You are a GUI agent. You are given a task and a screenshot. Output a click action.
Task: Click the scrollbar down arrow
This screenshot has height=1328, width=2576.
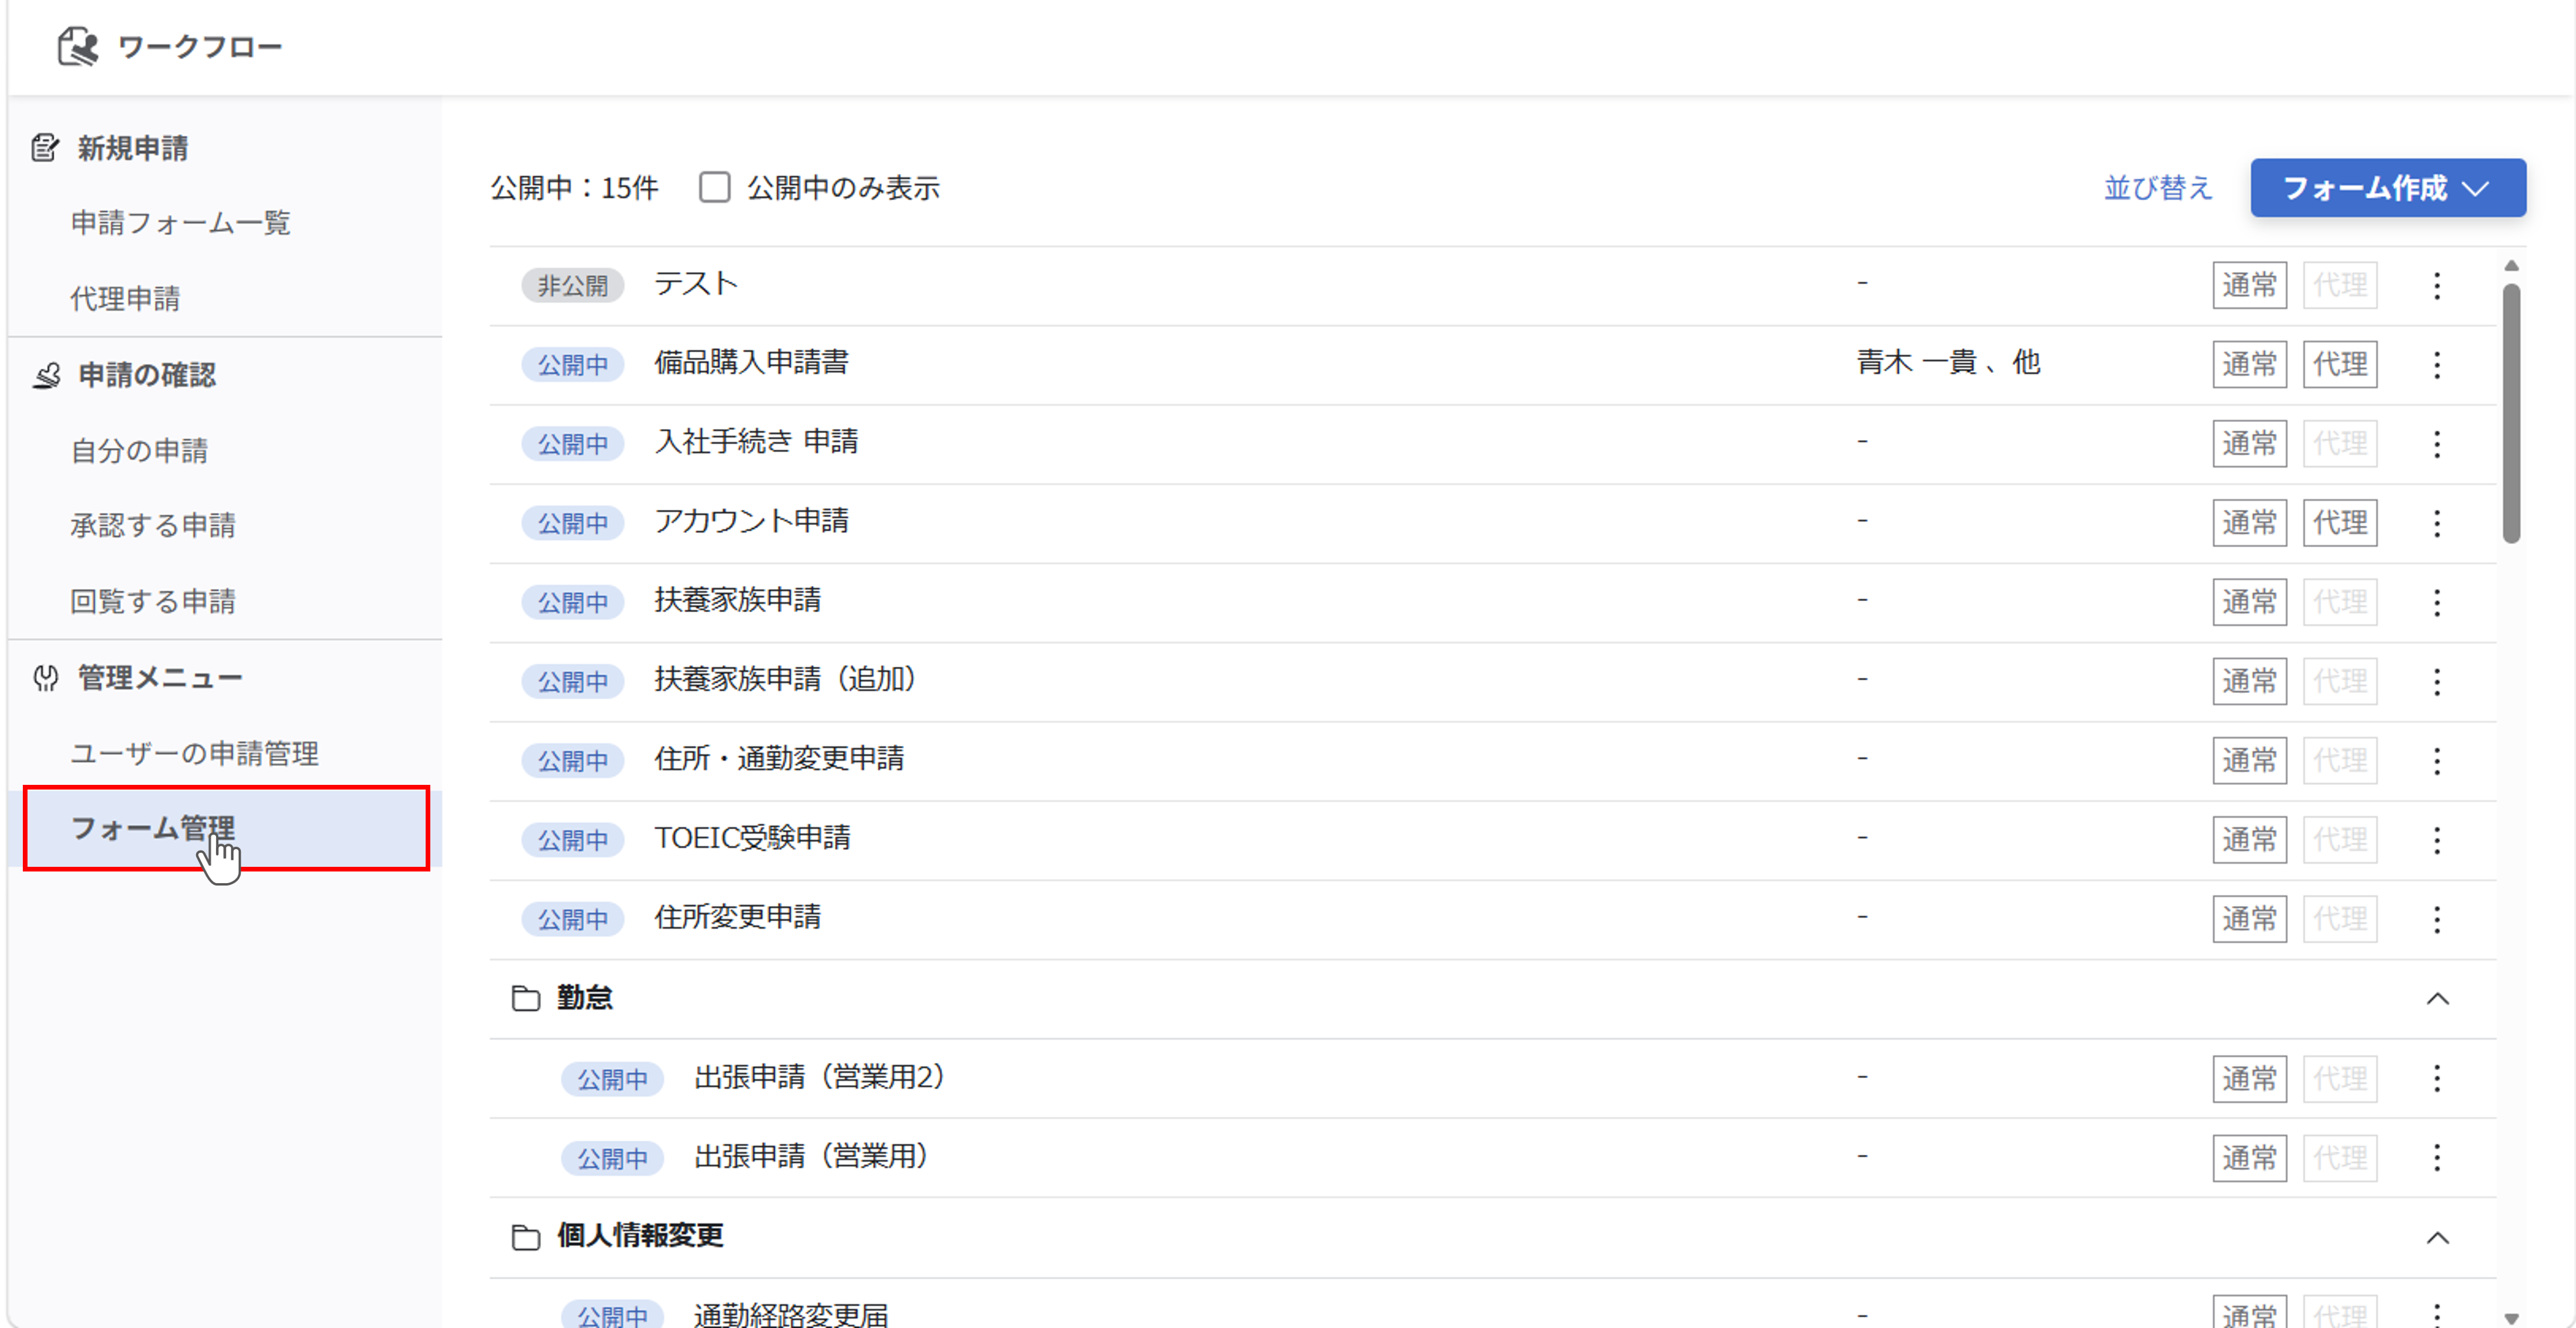[x=2511, y=1318]
